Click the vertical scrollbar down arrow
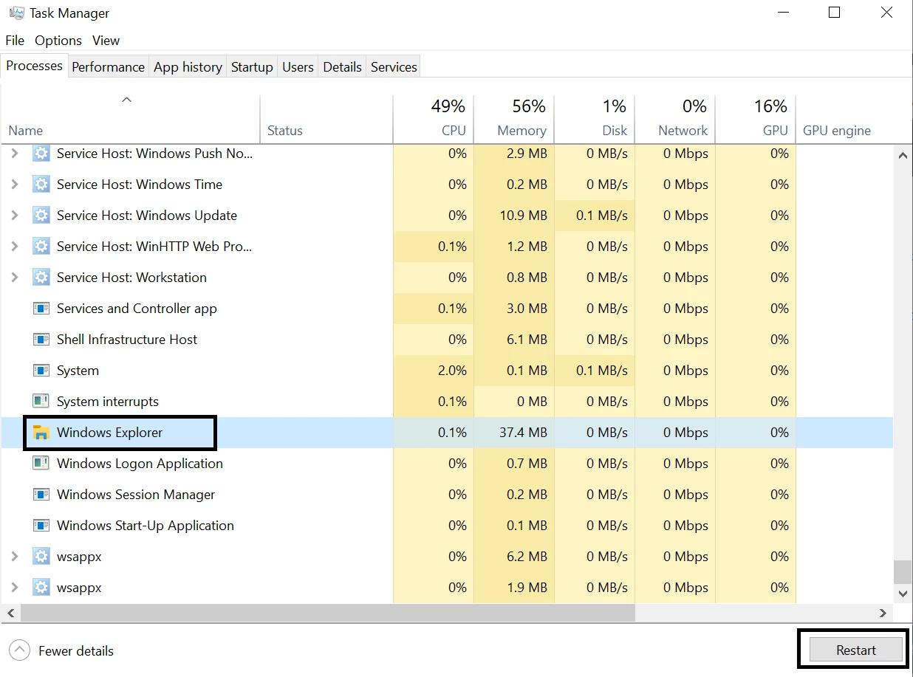This screenshot has height=677, width=913. point(903,593)
